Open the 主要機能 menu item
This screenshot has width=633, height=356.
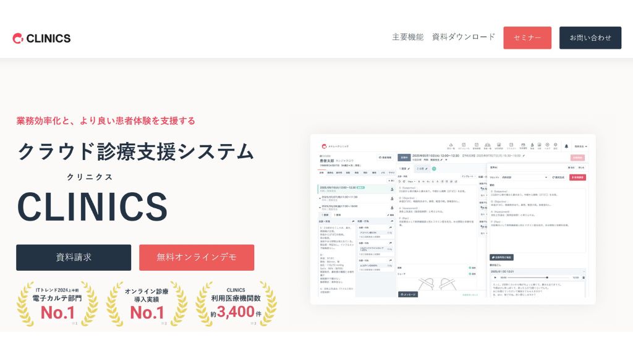click(x=407, y=37)
